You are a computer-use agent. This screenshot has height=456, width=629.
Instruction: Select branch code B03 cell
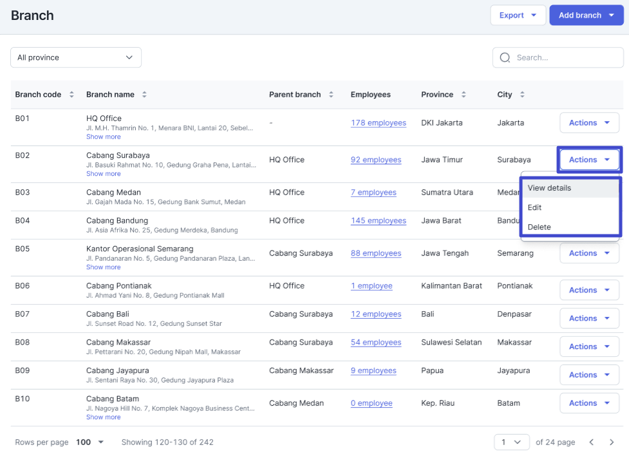23,193
